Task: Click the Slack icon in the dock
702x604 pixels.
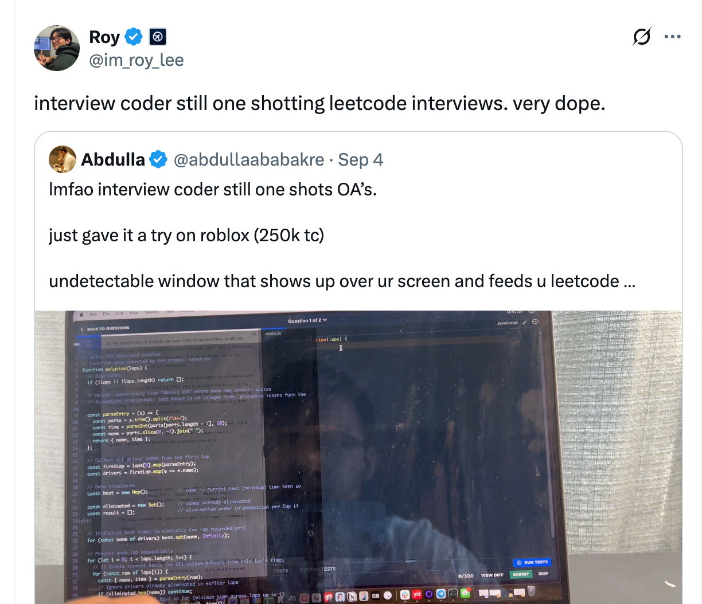Action: click(405, 594)
